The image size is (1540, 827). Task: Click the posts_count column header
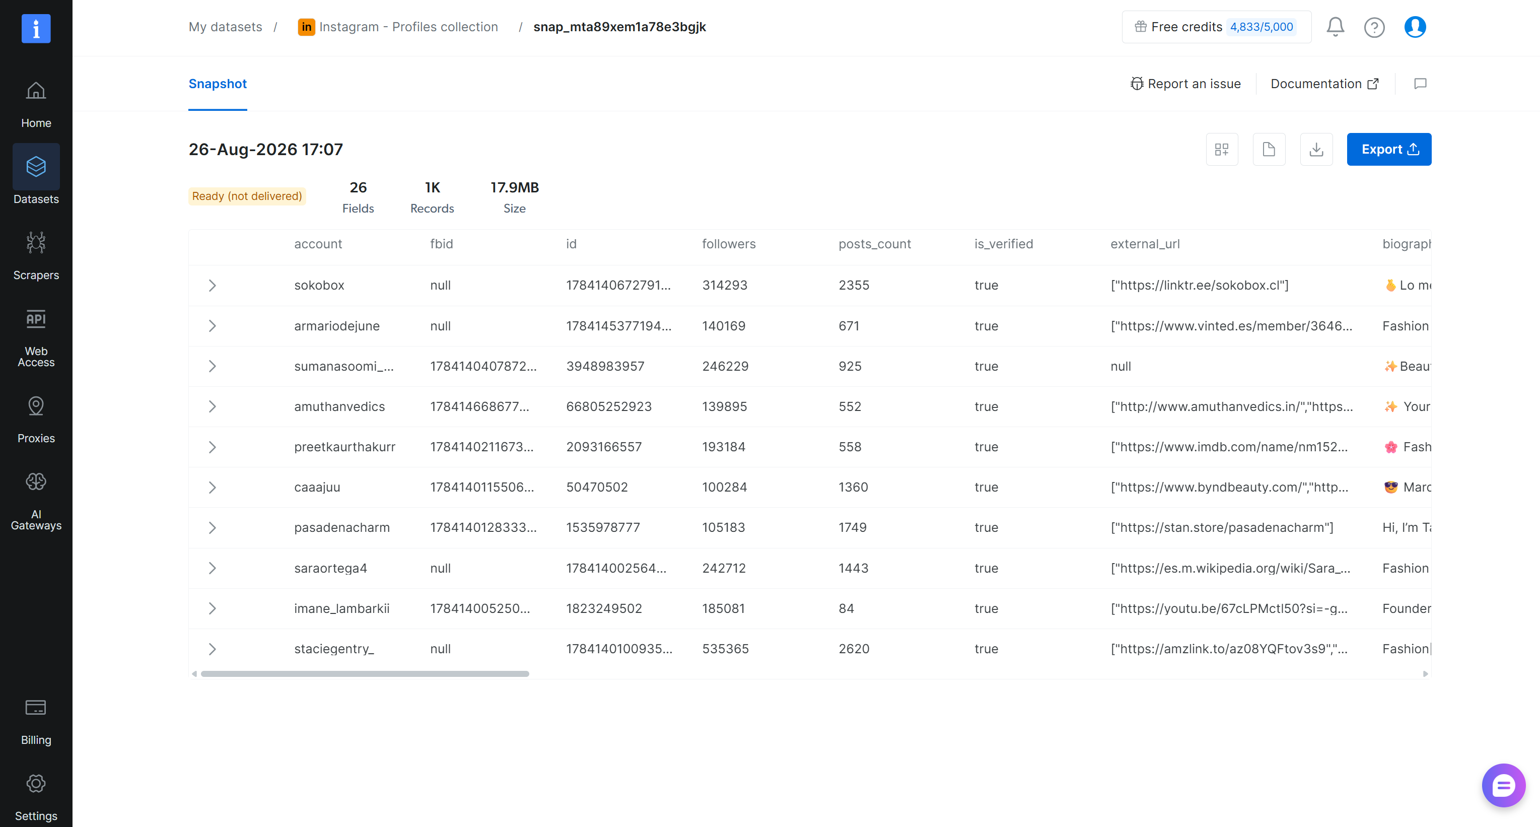pos(875,244)
